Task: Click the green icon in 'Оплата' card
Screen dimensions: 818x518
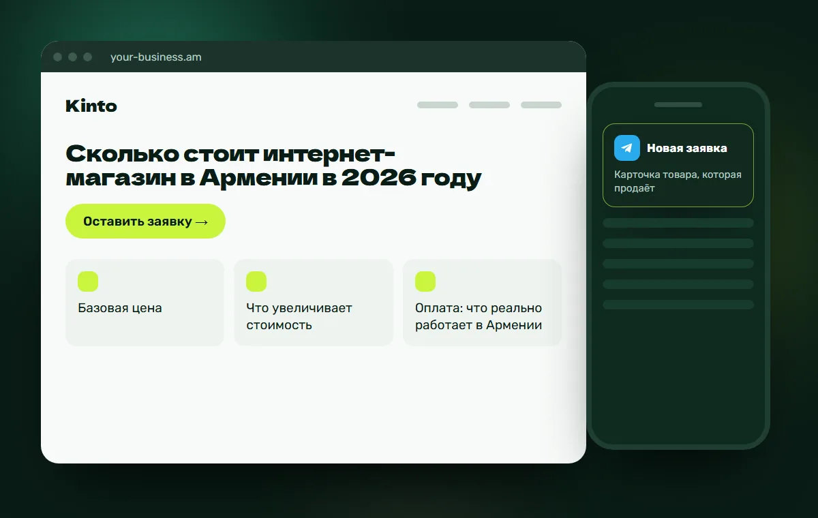Action: 425,281
